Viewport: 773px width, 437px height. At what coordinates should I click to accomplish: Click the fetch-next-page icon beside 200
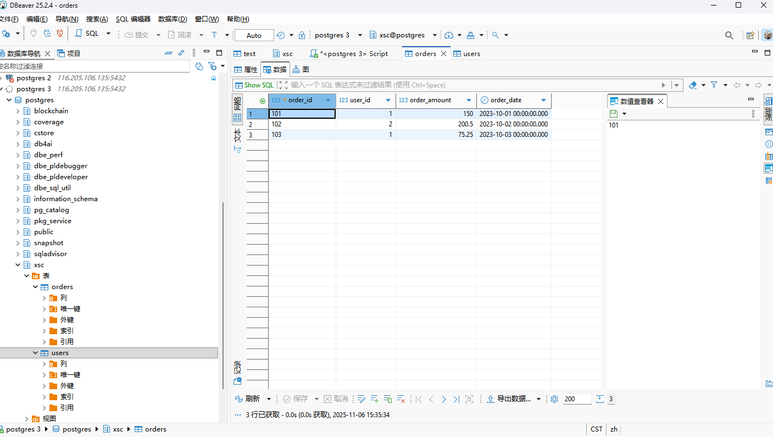(x=599, y=399)
